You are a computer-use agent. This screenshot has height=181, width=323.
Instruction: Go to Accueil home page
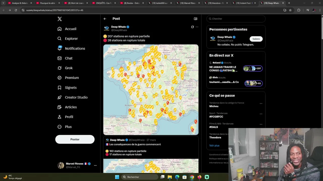click(67, 29)
